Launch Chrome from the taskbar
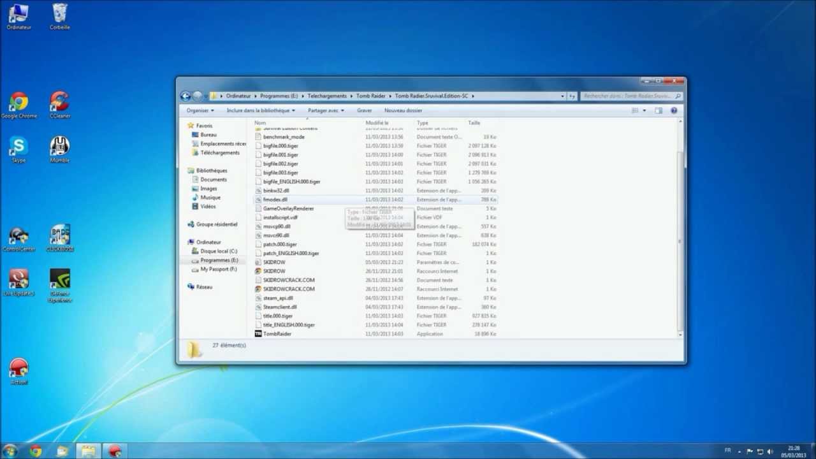This screenshot has width=816, height=459. [36, 451]
